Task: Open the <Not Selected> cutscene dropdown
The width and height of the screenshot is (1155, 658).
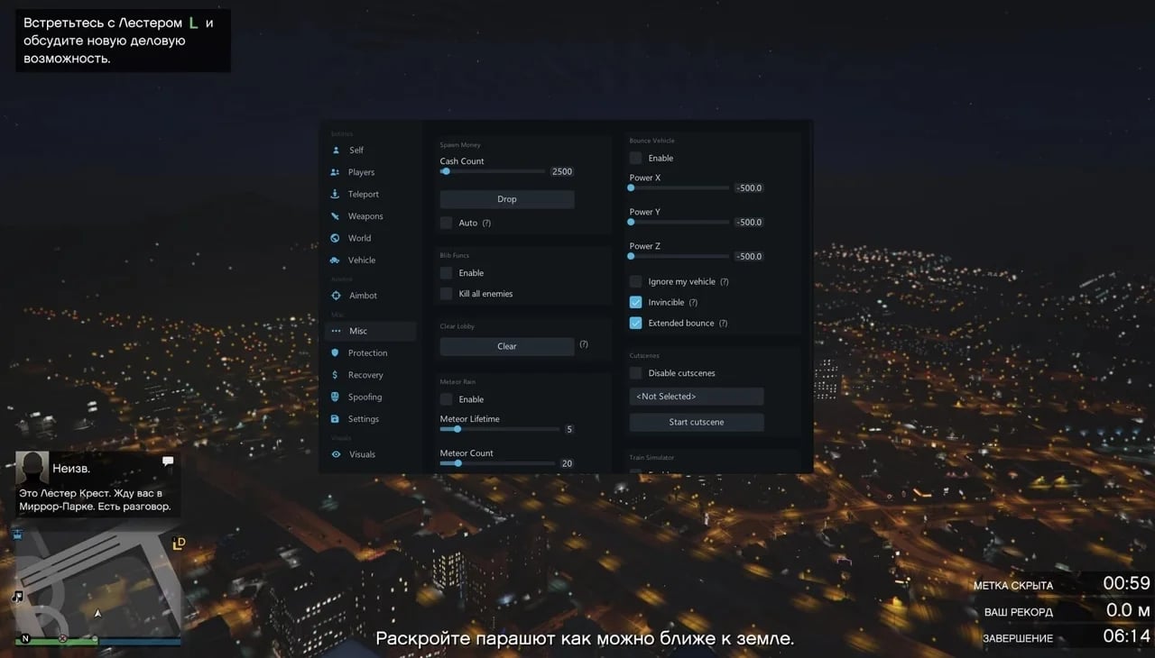Action: pos(697,397)
